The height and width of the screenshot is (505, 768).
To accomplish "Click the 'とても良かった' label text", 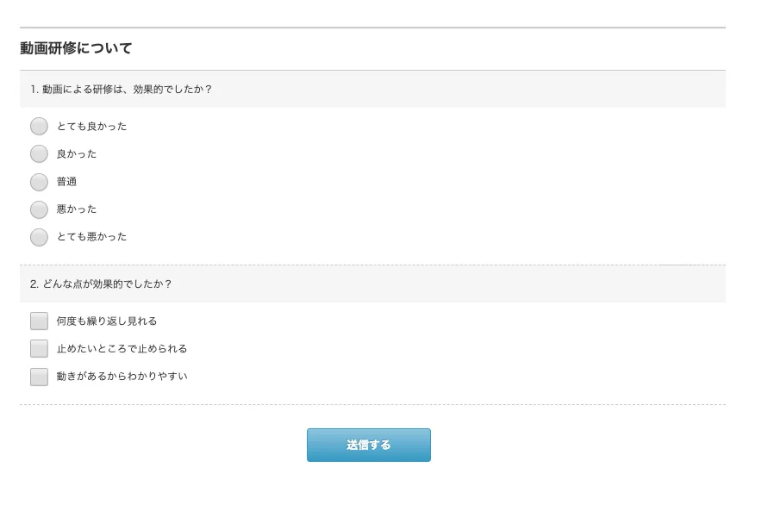I will pyautogui.click(x=91, y=127).
